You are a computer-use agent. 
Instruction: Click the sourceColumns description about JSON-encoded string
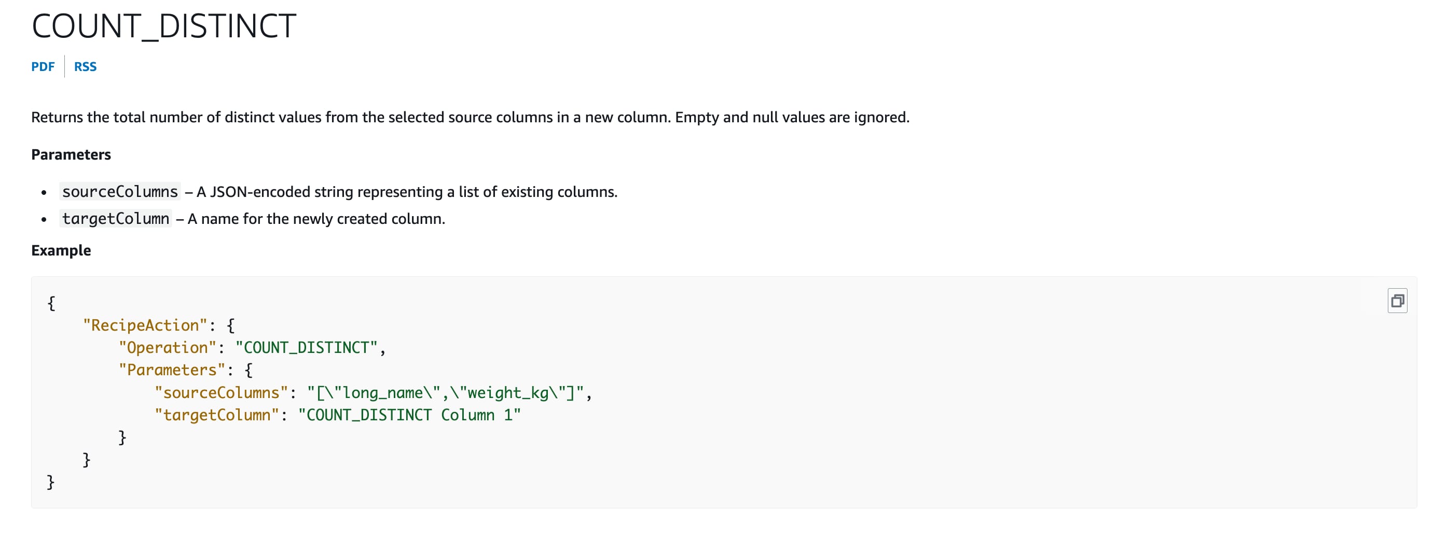tap(406, 192)
